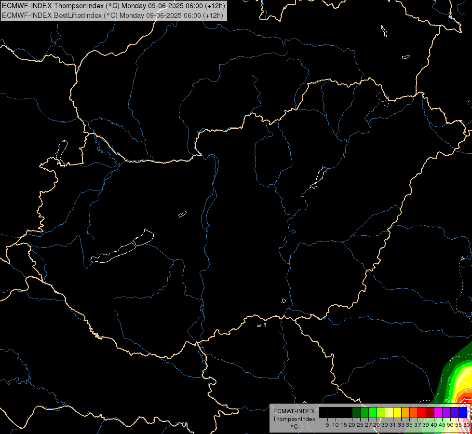The width and height of the screenshot is (472, 434).
Task: Select the blue 55–60 legend swatch
Action: (x=463, y=413)
